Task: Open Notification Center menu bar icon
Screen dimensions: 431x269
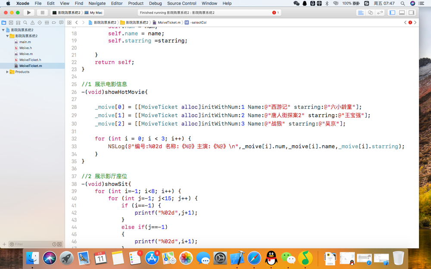Action: point(421,3)
